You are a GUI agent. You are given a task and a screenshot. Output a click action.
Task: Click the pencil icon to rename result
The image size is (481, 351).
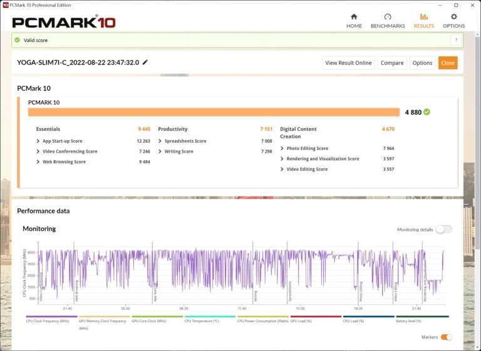click(x=145, y=62)
